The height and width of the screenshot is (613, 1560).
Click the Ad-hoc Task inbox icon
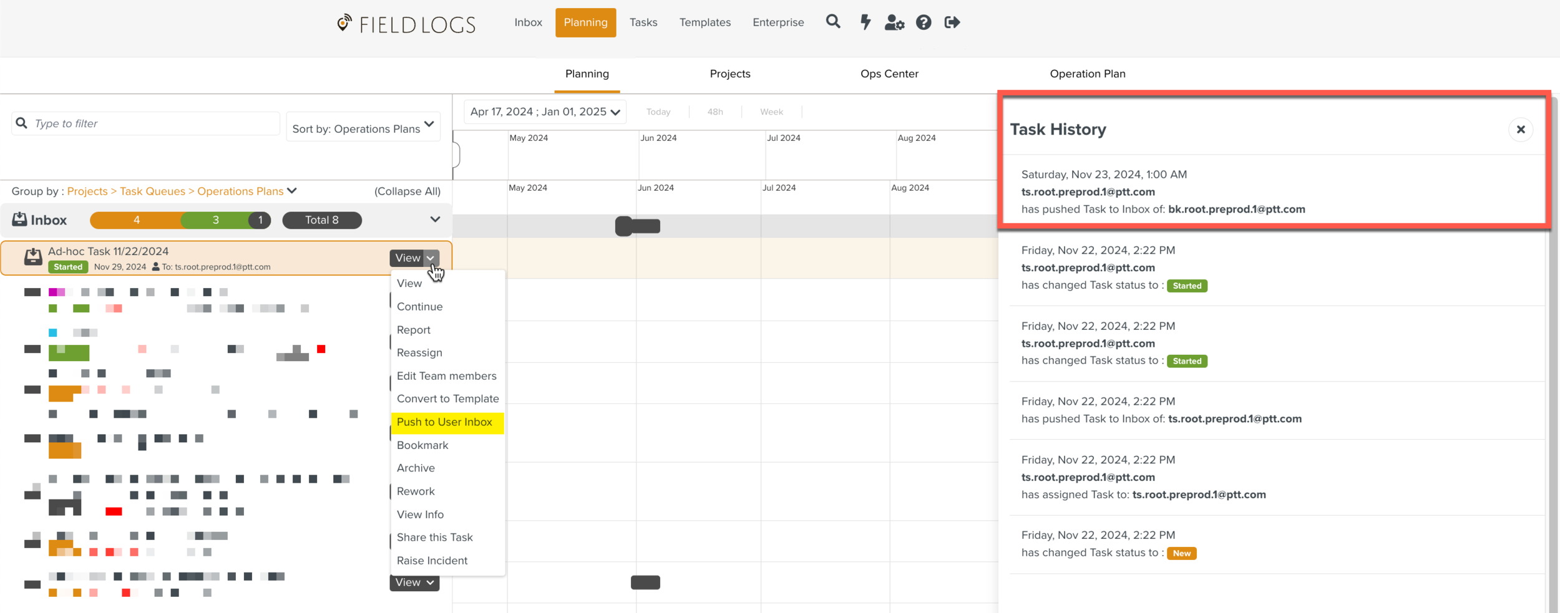tap(33, 257)
